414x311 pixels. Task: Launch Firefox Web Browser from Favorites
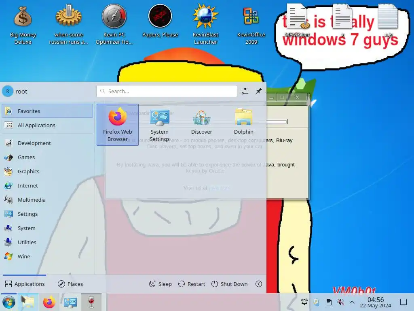[x=118, y=124]
